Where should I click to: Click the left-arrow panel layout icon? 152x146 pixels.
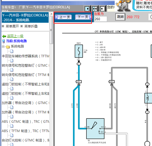point(102,9)
